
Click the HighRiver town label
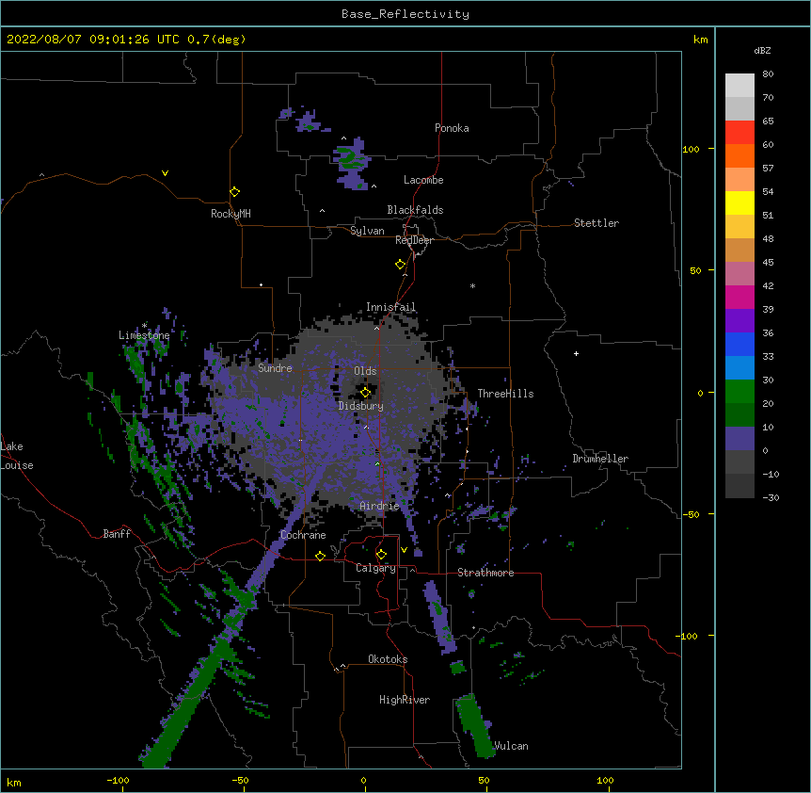click(x=405, y=700)
